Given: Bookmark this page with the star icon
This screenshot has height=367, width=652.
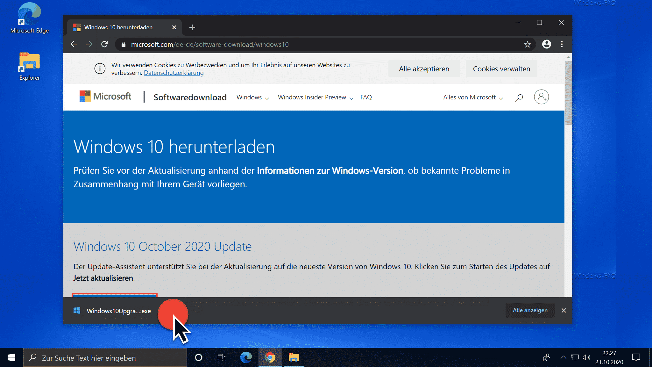Looking at the screenshot, I should coord(528,44).
